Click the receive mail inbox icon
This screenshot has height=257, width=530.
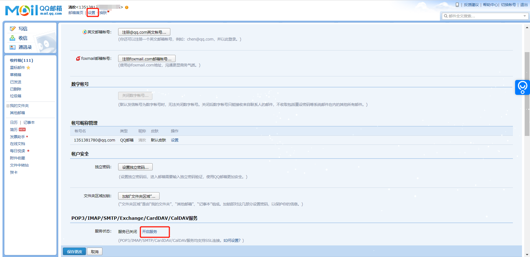(13, 38)
